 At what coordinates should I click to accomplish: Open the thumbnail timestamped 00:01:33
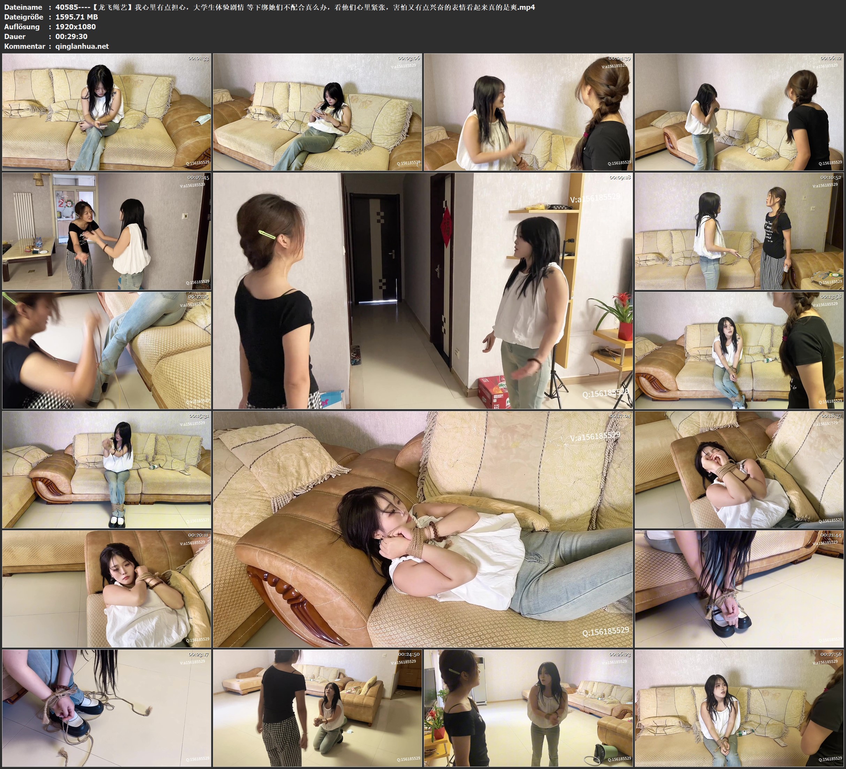(107, 112)
